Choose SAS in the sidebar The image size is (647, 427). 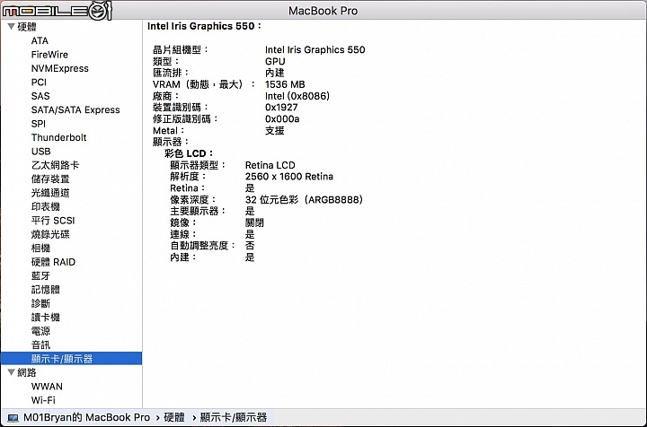coord(40,96)
